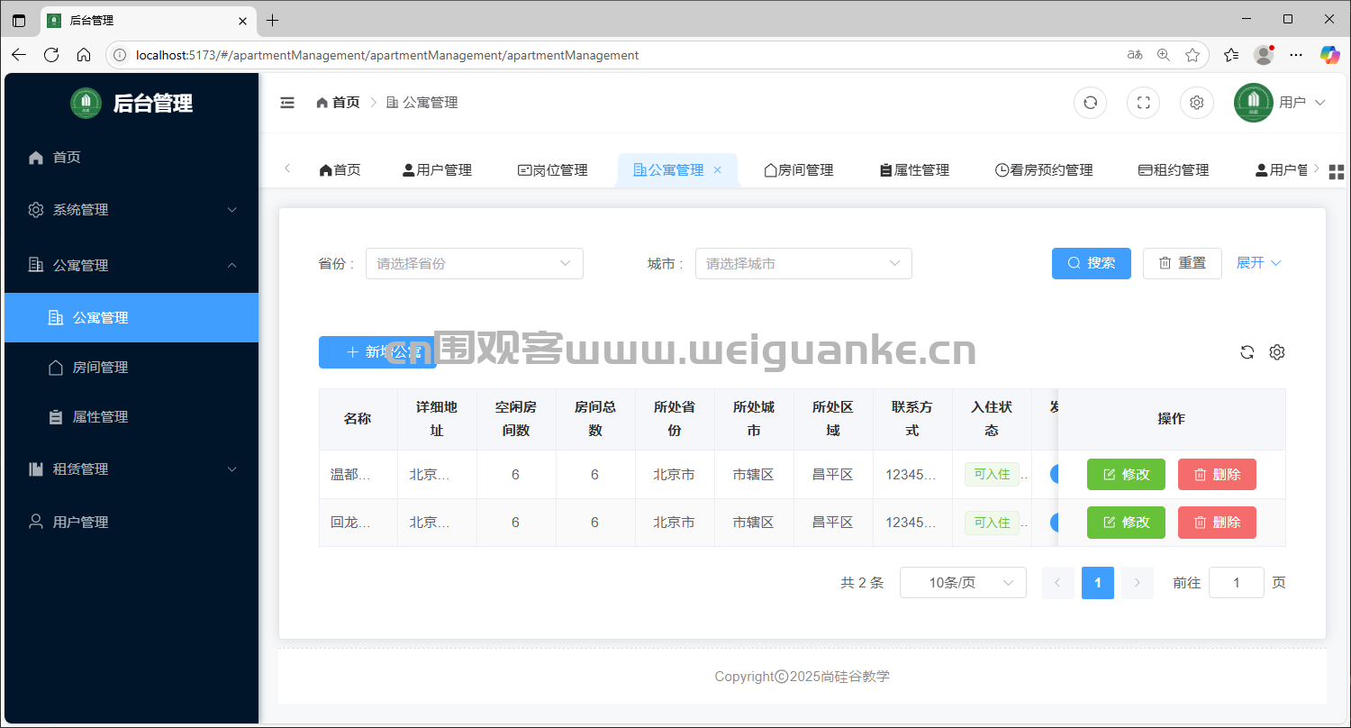Click the blue 搜索 button
The height and width of the screenshot is (728, 1351).
click(x=1092, y=263)
